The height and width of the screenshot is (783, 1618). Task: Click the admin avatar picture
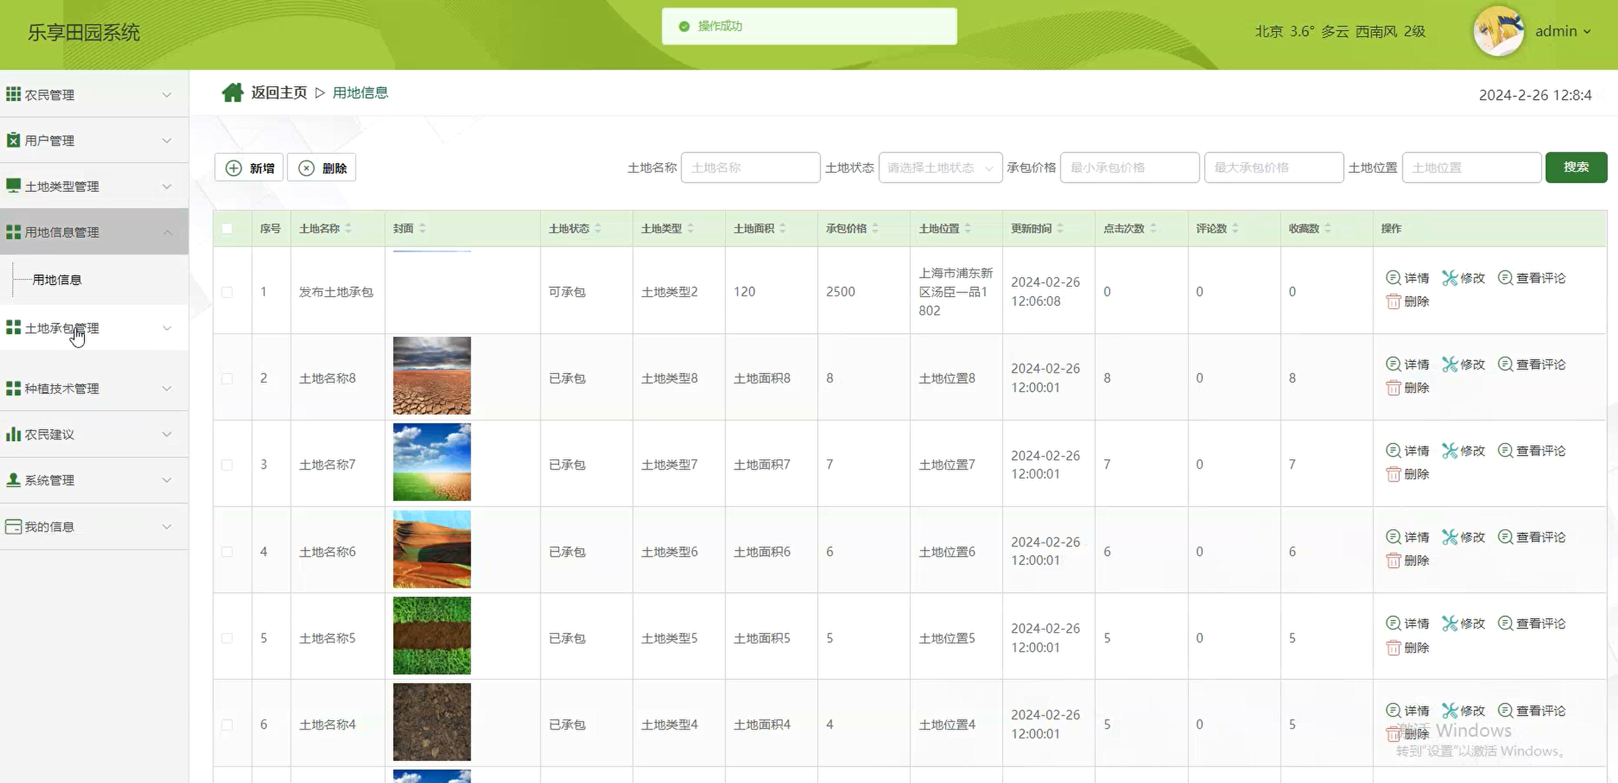click(x=1499, y=31)
